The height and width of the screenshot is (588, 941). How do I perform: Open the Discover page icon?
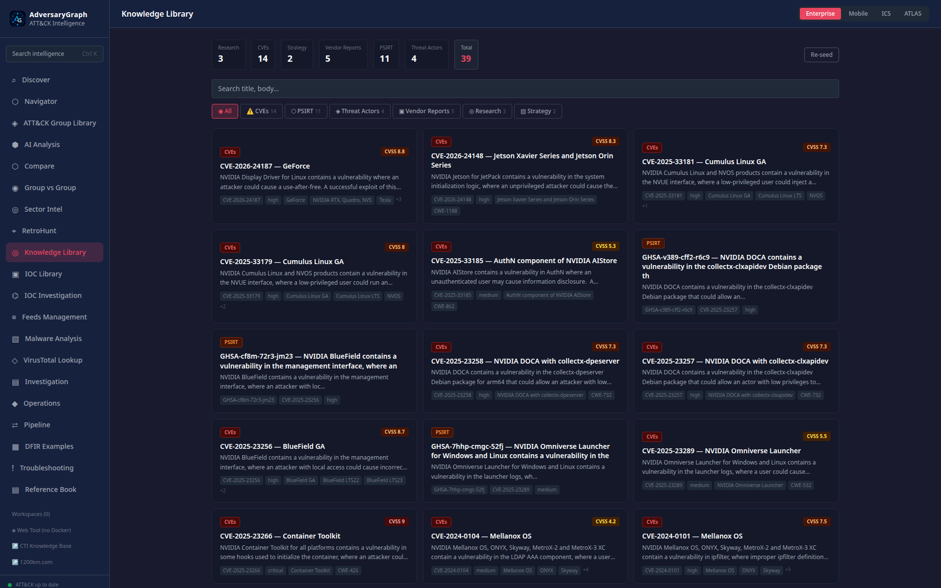tap(14, 80)
